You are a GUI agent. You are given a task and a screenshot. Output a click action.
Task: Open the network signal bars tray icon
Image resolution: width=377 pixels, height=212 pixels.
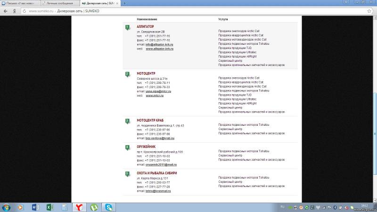click(324, 208)
